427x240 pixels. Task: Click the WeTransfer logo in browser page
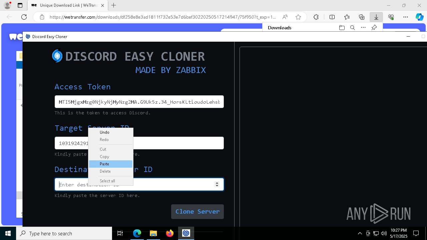click(x=15, y=36)
